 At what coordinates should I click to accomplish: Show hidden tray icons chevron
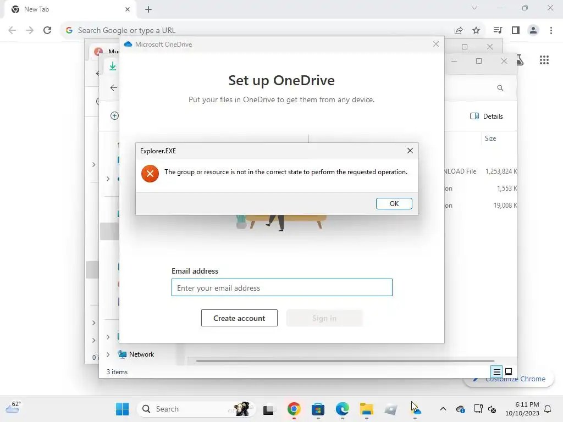pyautogui.click(x=443, y=409)
